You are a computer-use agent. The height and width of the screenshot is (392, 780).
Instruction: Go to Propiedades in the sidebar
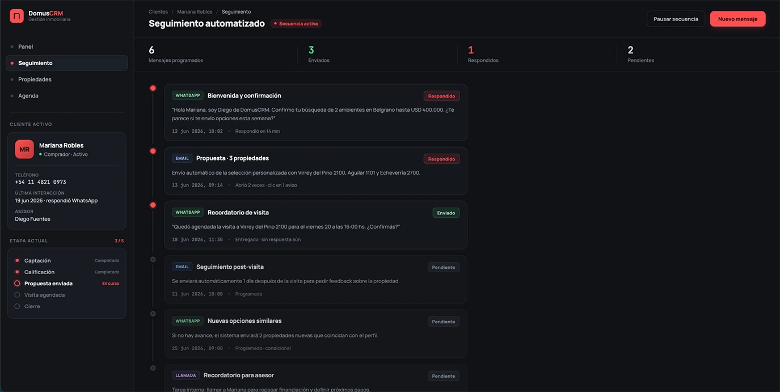tap(67, 79)
